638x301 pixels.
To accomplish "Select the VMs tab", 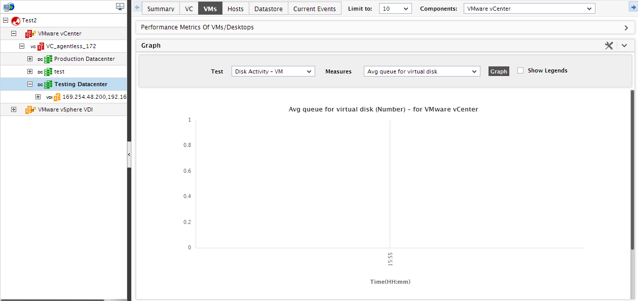I will (x=210, y=9).
